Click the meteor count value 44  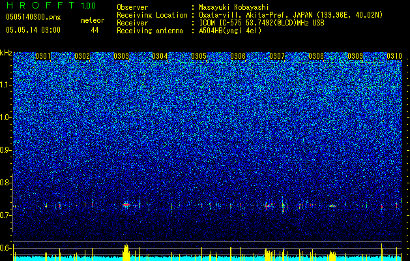point(95,30)
